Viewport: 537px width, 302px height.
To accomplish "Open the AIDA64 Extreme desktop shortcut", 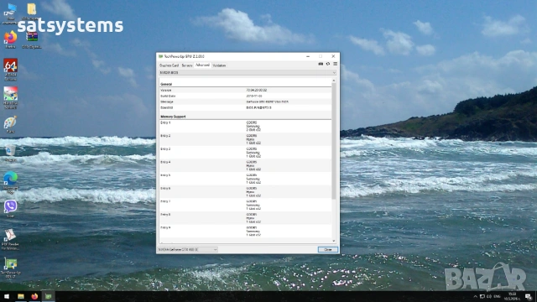I will coord(11,70).
